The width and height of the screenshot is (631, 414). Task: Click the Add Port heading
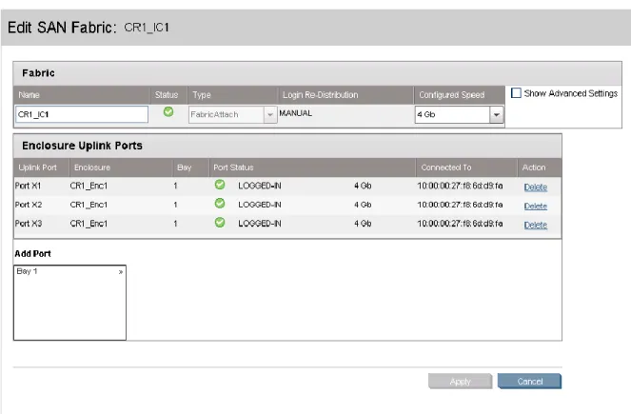click(32, 254)
